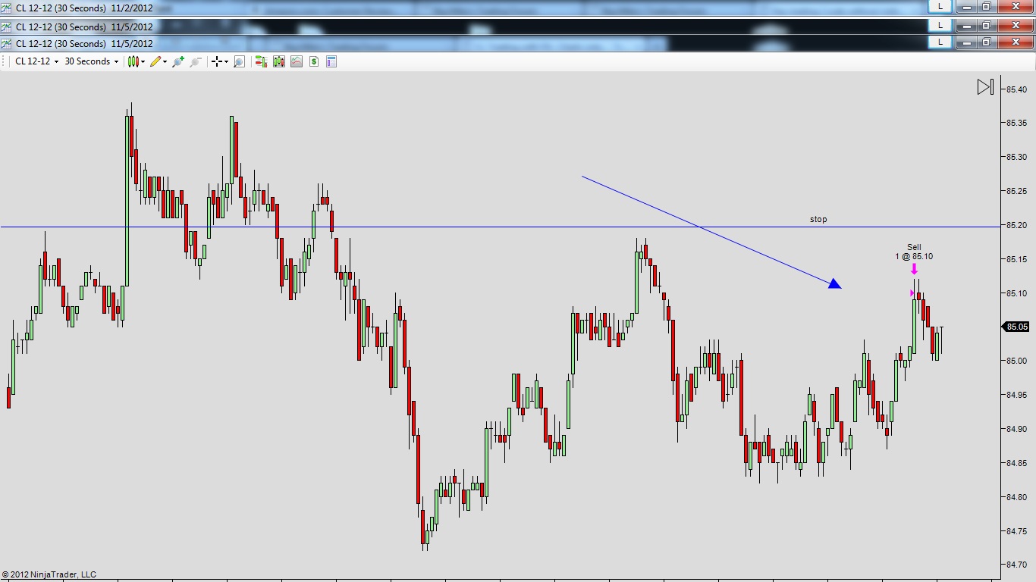Click the 'Sell 1 @ 85.10' execution label
The width and height of the screenshot is (1036, 582).
914,252
